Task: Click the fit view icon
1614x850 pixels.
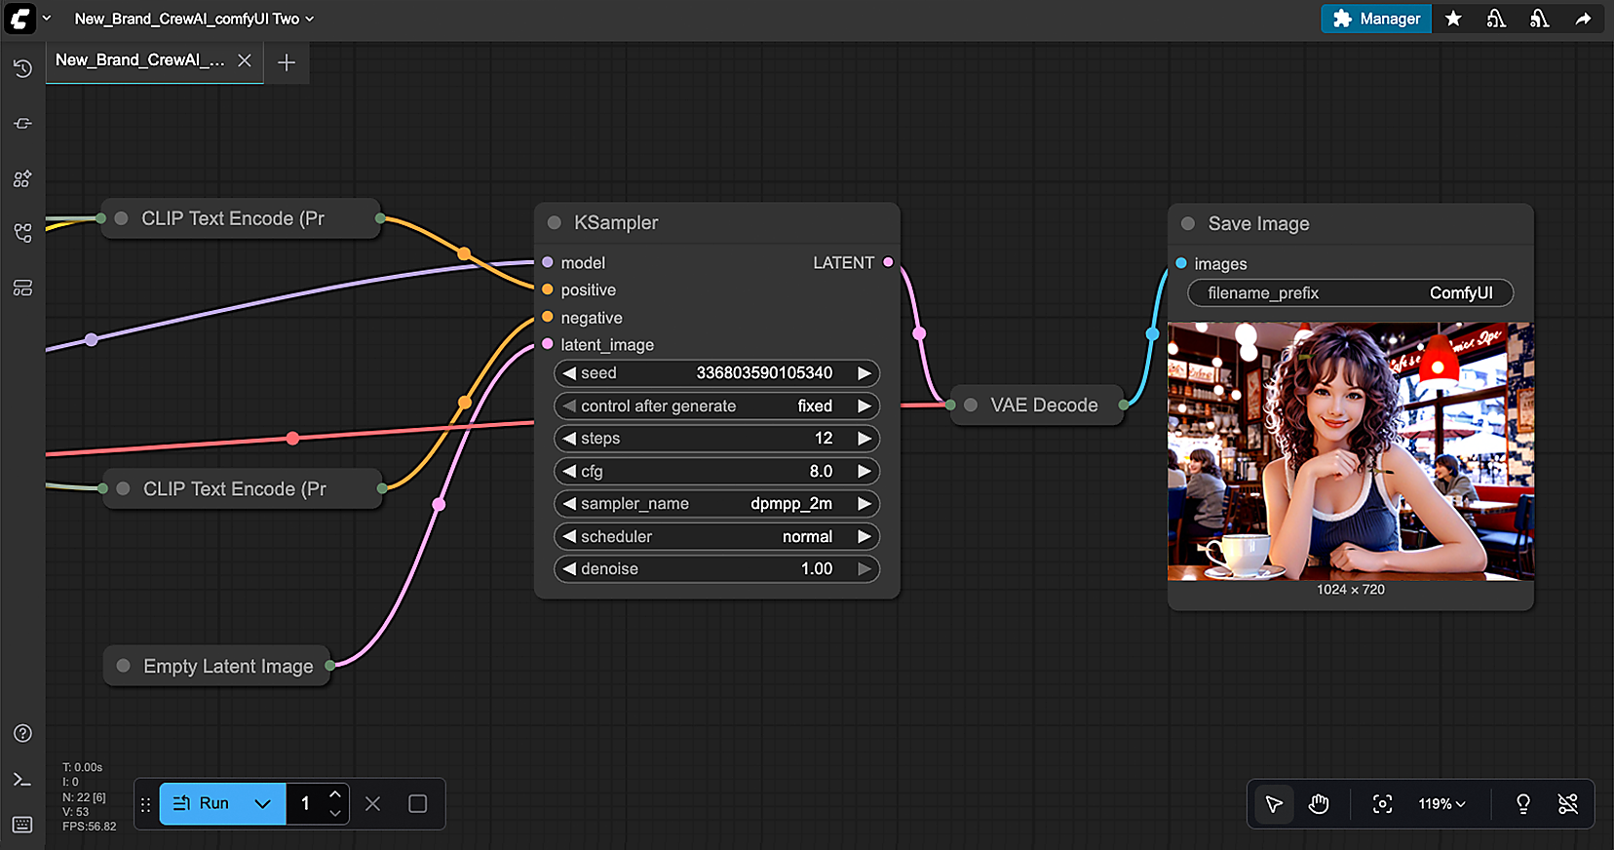Action: coord(1382,804)
